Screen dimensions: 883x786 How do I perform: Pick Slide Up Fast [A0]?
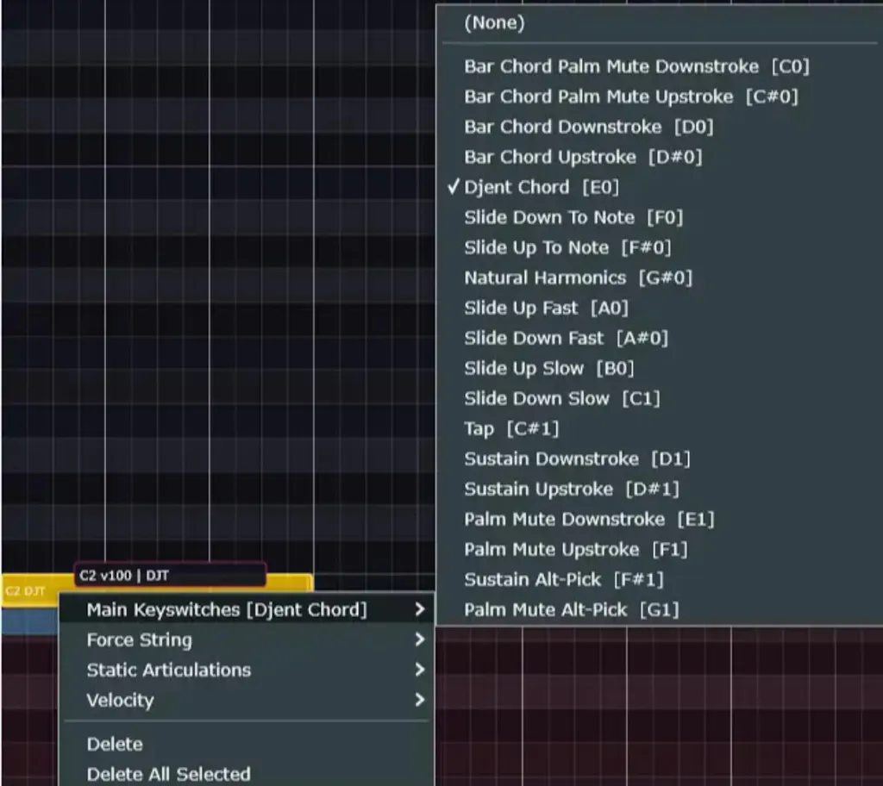[546, 308]
